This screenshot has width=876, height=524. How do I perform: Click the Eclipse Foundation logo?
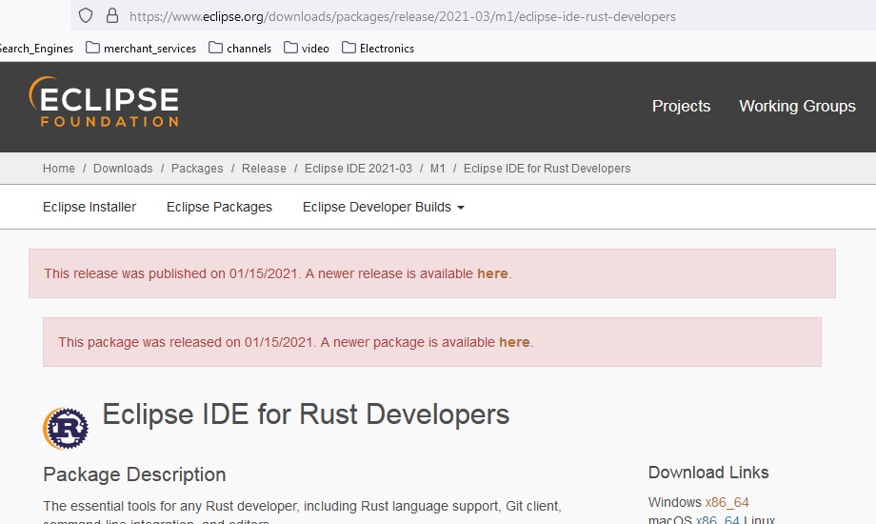tap(104, 102)
